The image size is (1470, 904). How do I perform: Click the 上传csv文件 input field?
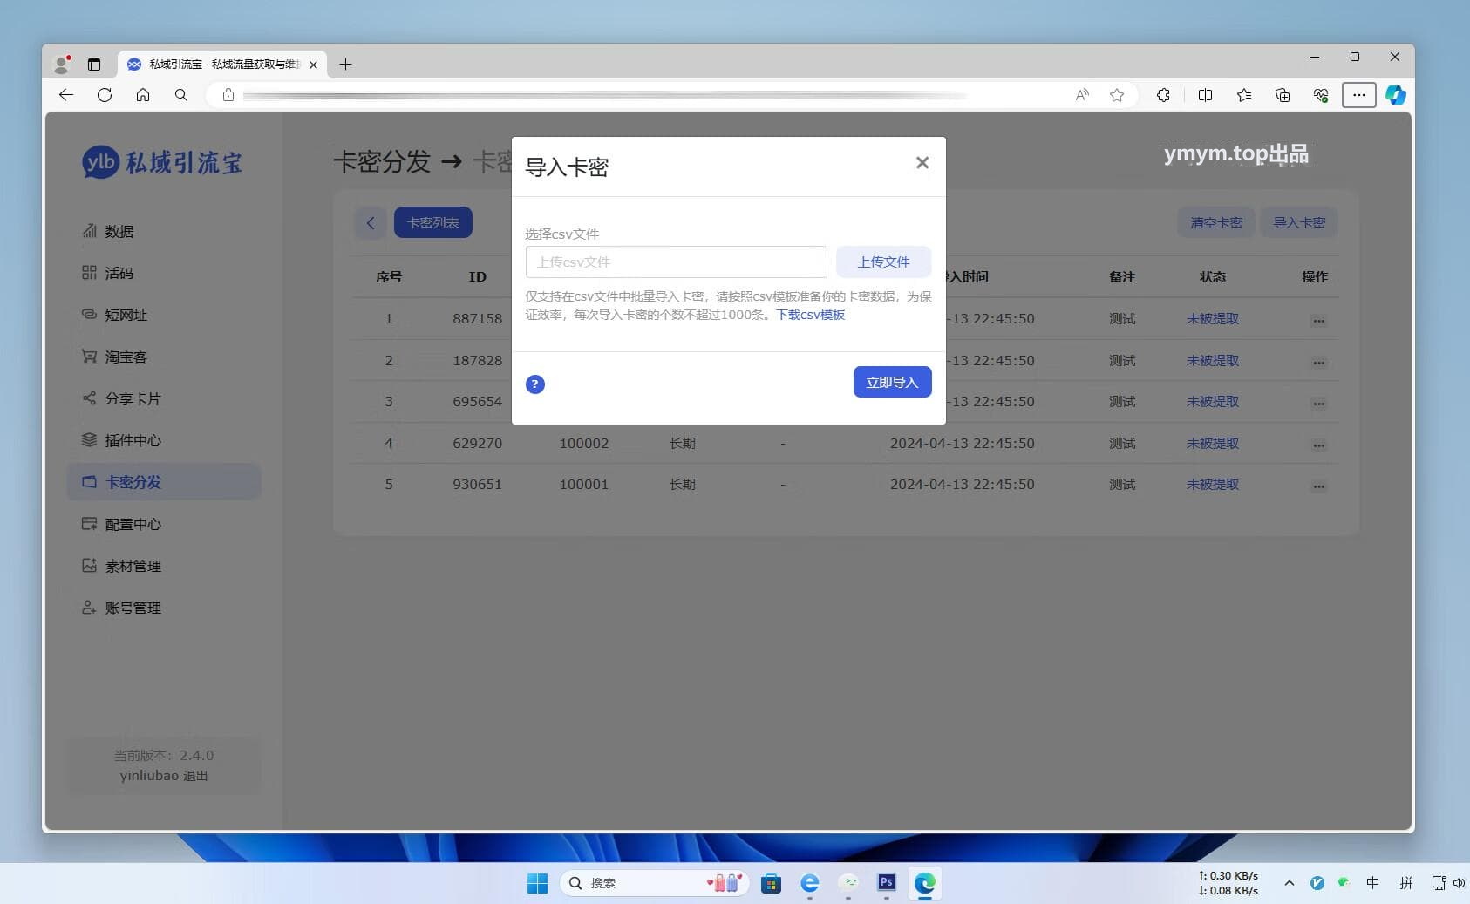coord(676,262)
